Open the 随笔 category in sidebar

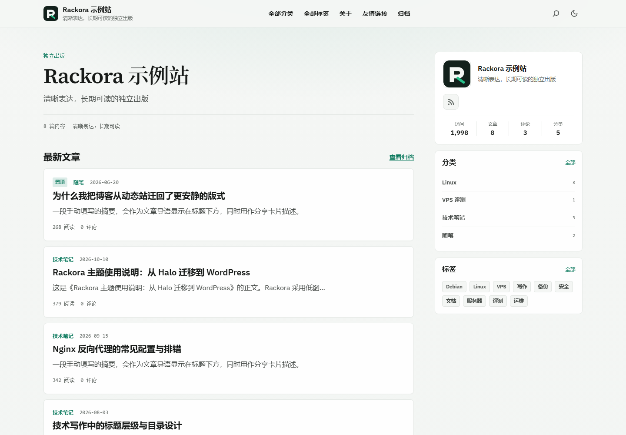coord(509,236)
